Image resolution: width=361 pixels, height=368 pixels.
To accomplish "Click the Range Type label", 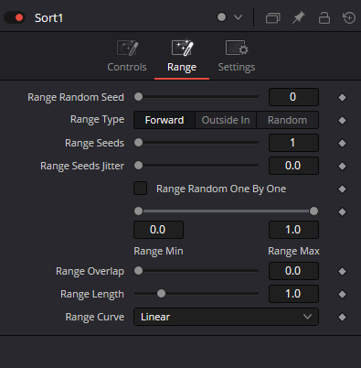I will tap(97, 119).
